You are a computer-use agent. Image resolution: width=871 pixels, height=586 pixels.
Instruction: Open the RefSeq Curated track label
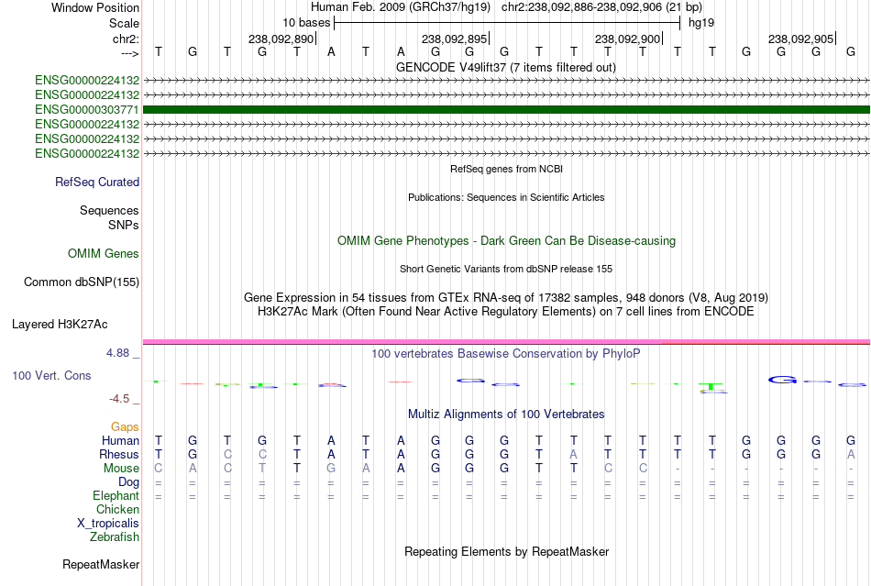tap(97, 182)
